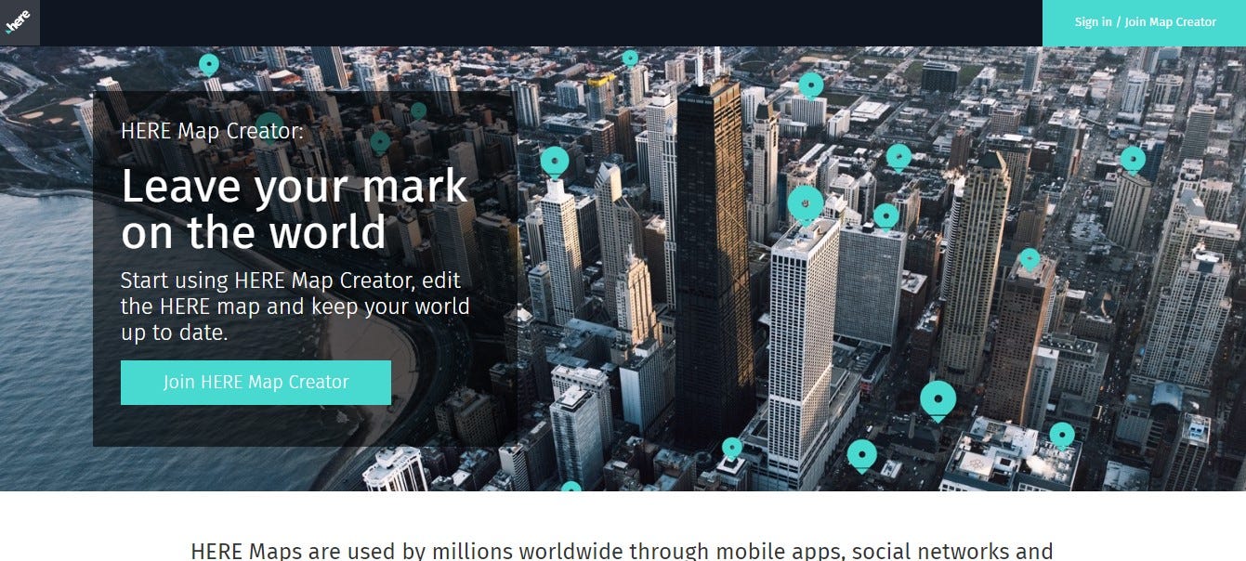The width and height of the screenshot is (1246, 561).
Task: Click the Join HERE Map Creator button
Action: pos(256,382)
